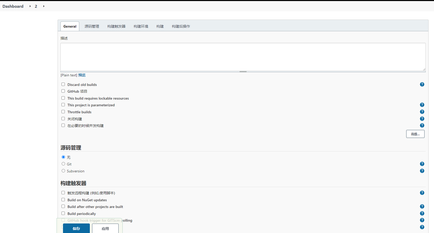The image size is (434, 233).
Task: Check the 关闭构建 option
Action: [x=63, y=119]
